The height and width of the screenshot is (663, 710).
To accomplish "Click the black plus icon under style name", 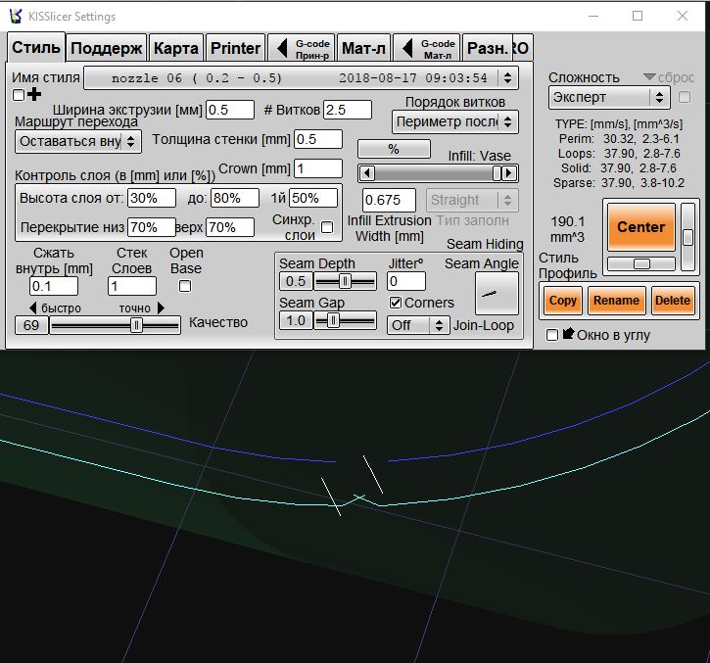I will tap(35, 94).
